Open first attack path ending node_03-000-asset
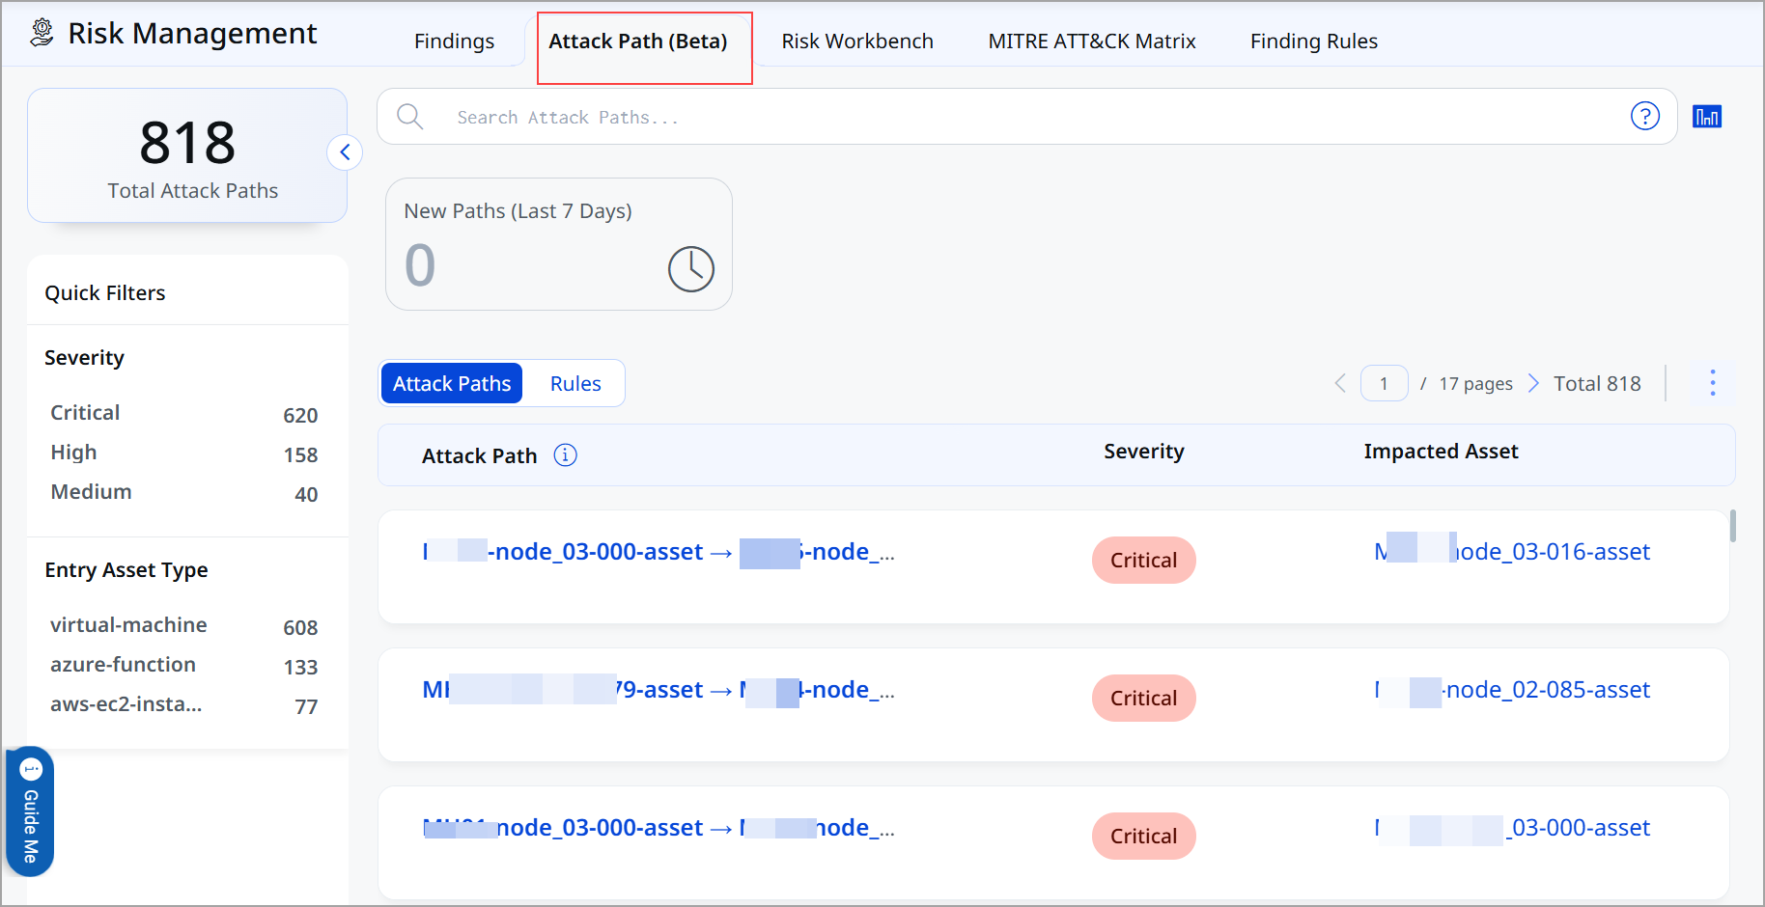The height and width of the screenshot is (907, 1765). pos(658,552)
